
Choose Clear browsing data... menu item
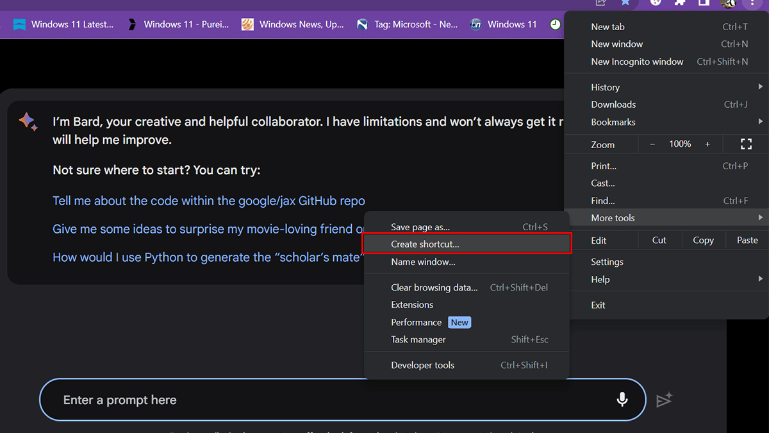[434, 287]
